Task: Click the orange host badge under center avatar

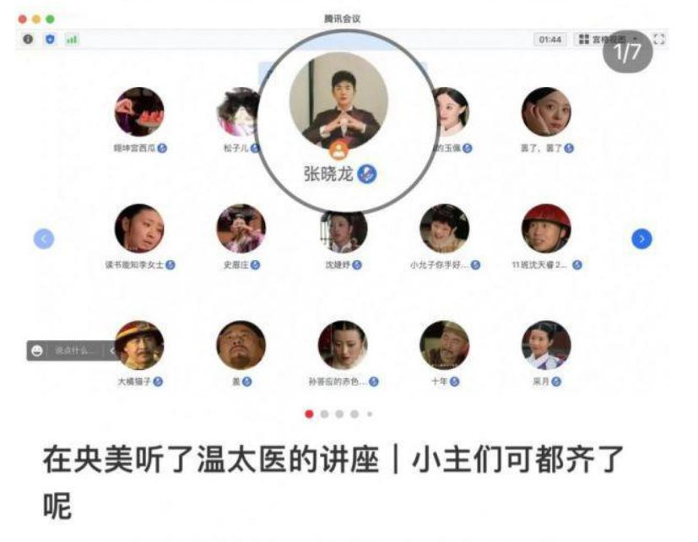Action: 339,150
